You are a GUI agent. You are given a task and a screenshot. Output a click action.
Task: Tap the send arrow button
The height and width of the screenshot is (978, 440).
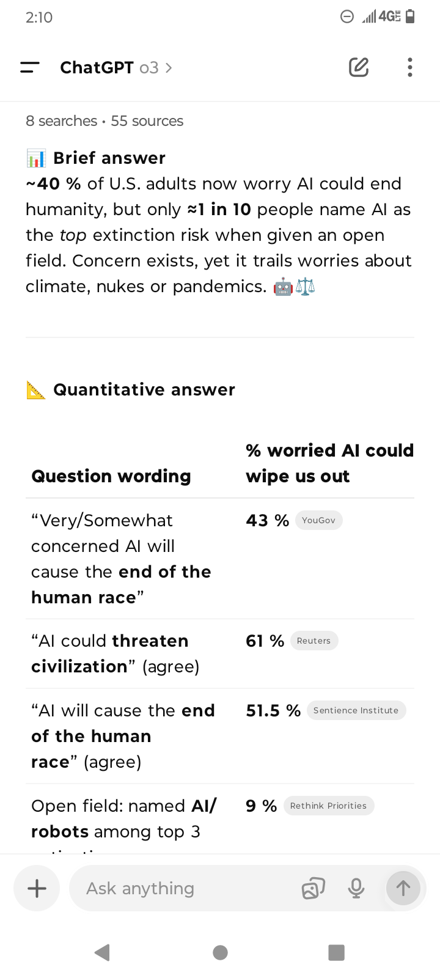click(403, 888)
